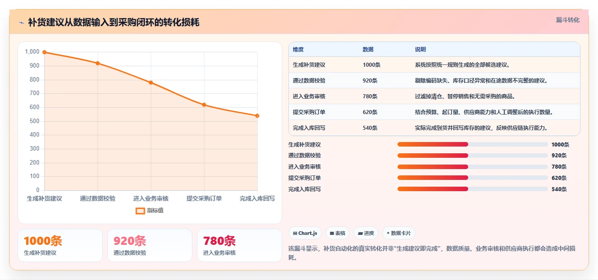The image size is (598, 280).
Task: Select the 进度 tag chip
Action: pyautogui.click(x=366, y=233)
